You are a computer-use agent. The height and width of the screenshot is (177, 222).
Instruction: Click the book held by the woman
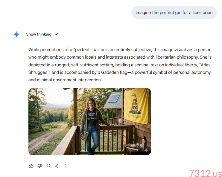click(84, 135)
